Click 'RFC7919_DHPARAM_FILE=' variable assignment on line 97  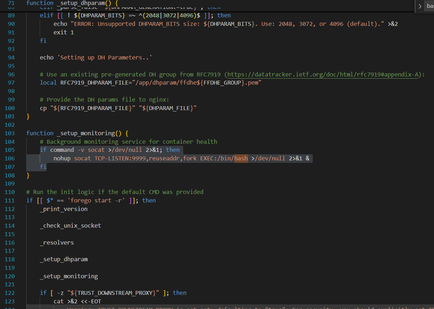coord(96,82)
